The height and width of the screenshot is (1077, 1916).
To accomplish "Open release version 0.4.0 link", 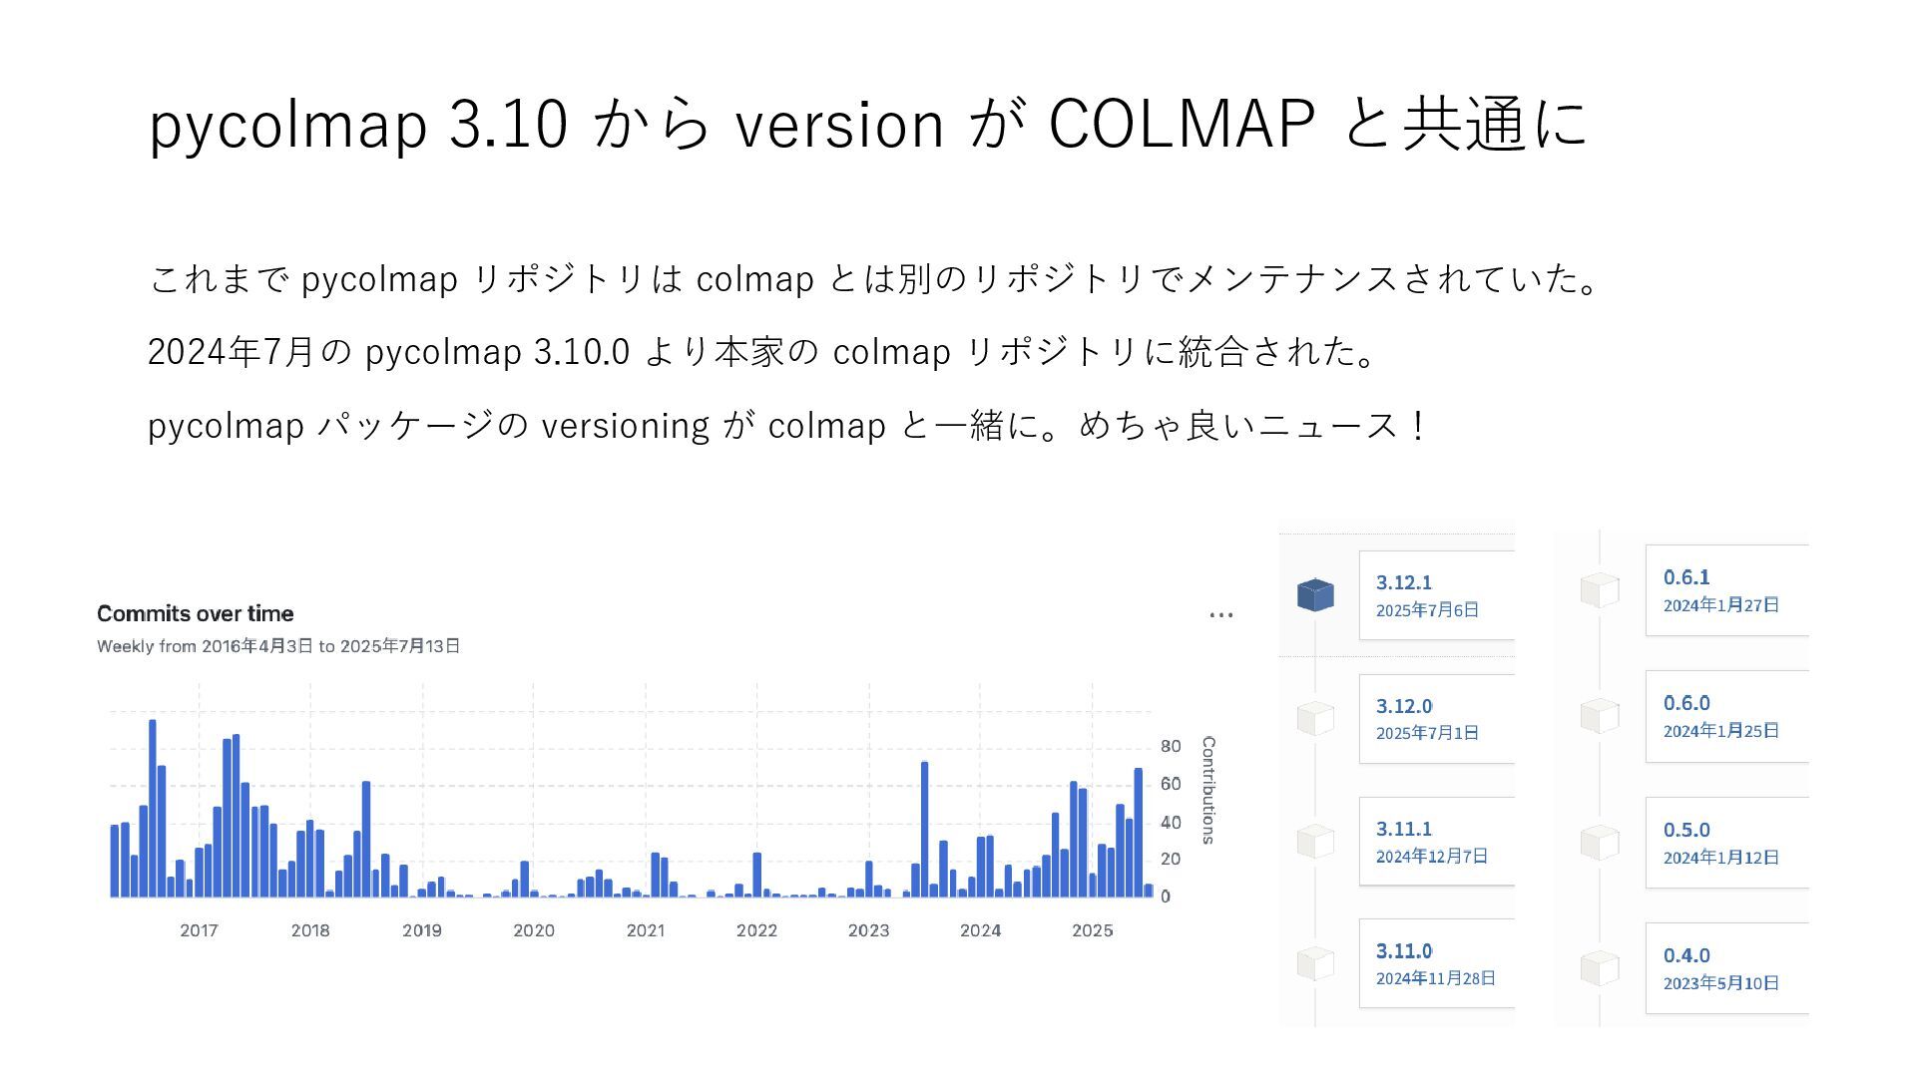I will [x=1686, y=955].
